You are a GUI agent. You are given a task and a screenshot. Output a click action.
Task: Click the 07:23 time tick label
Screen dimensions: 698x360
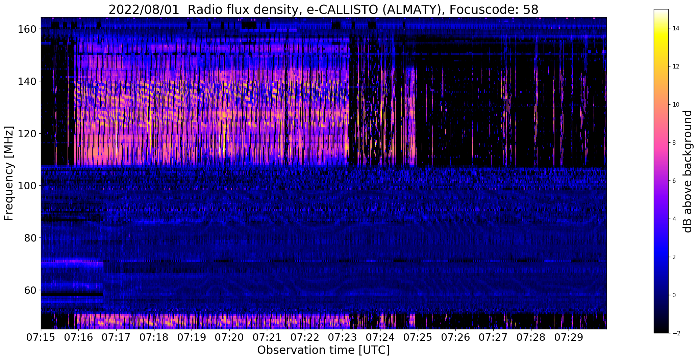[x=343, y=337]
